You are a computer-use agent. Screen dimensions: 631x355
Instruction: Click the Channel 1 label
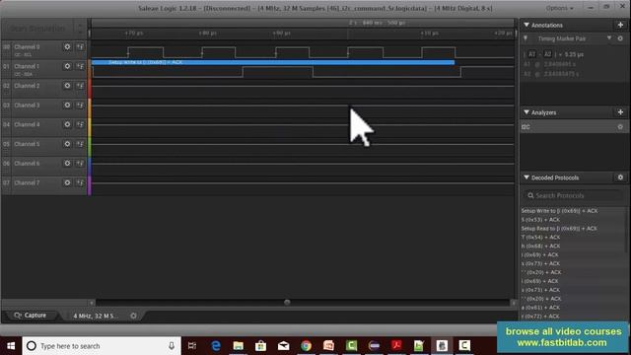pos(27,66)
